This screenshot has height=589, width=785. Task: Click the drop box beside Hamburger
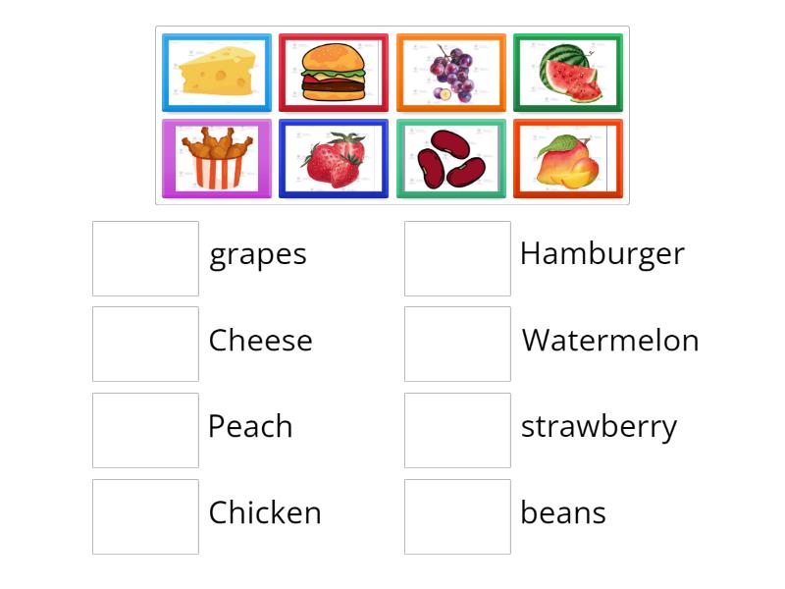pyautogui.click(x=457, y=258)
